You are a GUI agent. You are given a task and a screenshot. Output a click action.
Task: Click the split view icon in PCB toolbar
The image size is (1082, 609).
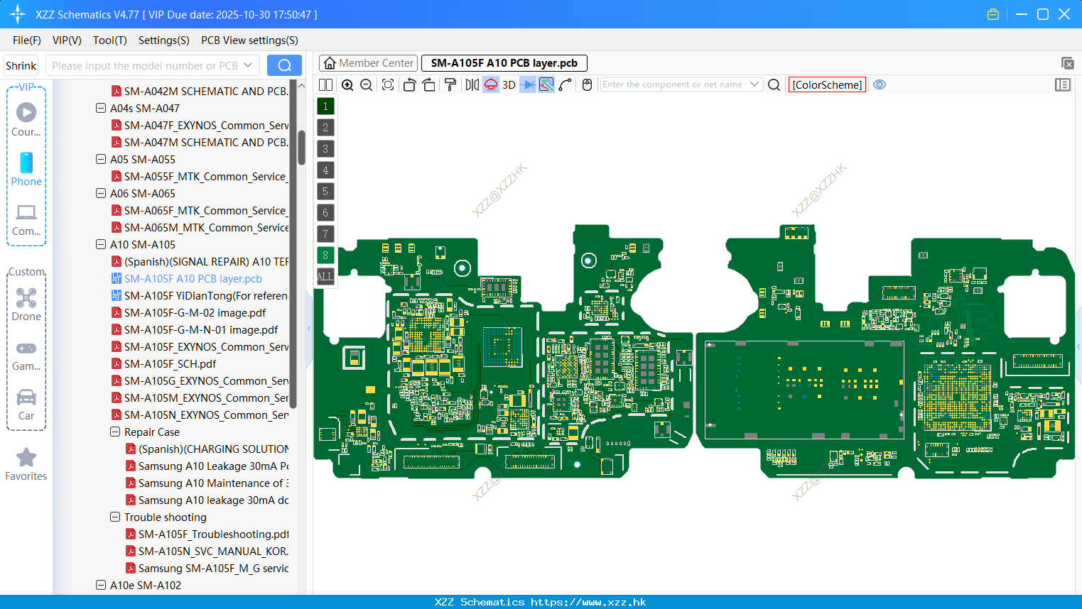pos(325,84)
